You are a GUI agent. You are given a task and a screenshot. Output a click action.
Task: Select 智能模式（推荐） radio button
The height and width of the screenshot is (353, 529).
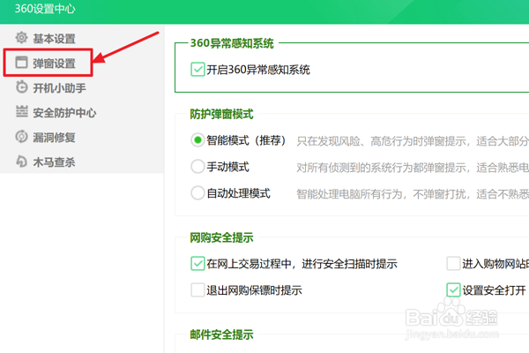click(x=197, y=139)
